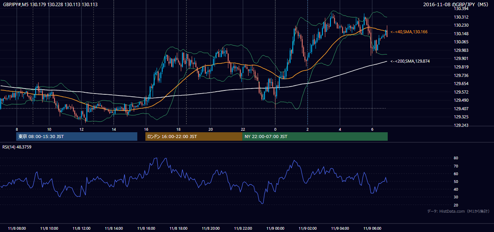Screen dimensions: 494x232
Task: Click the 11/9 00:00 time axis label
Action: (275, 229)
